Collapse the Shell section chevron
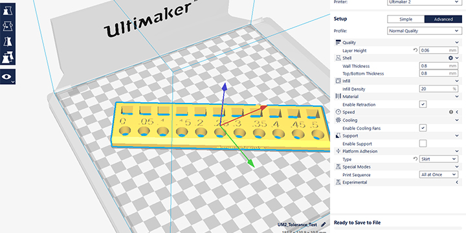466x233 pixels. click(x=457, y=58)
